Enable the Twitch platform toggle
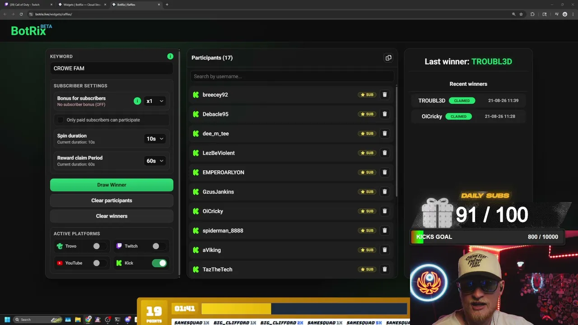This screenshot has width=578, height=325. (x=158, y=246)
